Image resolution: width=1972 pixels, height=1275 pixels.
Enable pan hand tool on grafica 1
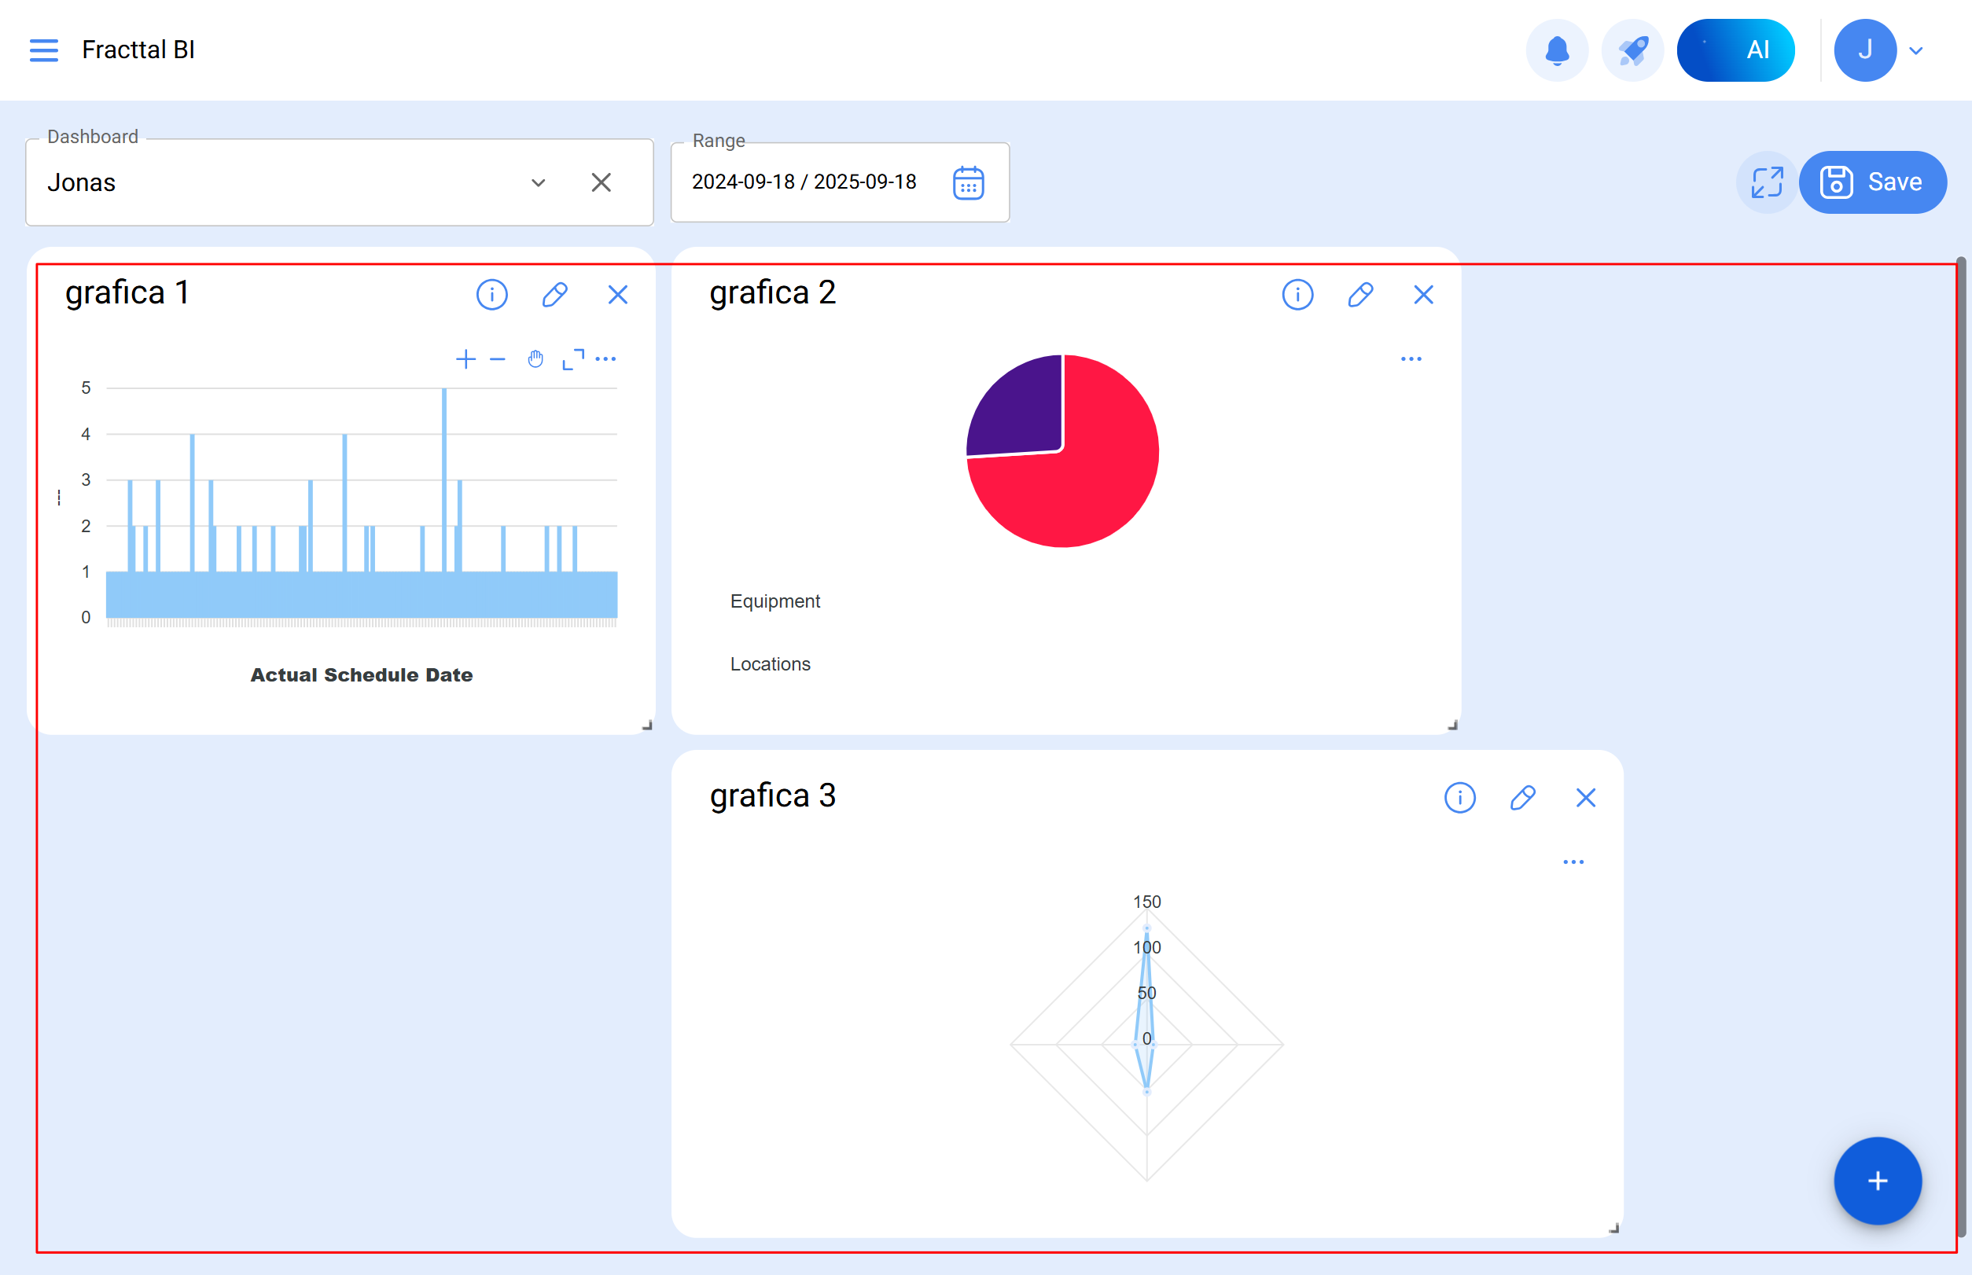click(536, 359)
